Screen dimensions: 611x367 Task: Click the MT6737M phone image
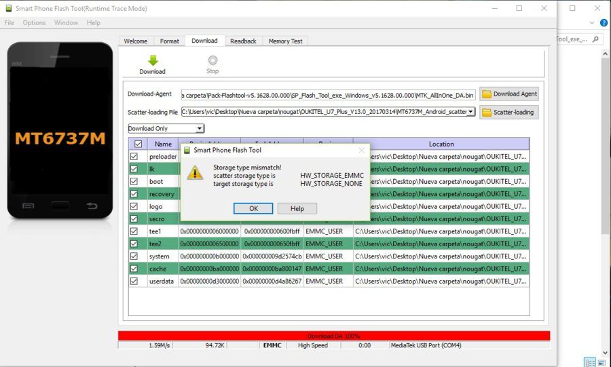point(60,130)
